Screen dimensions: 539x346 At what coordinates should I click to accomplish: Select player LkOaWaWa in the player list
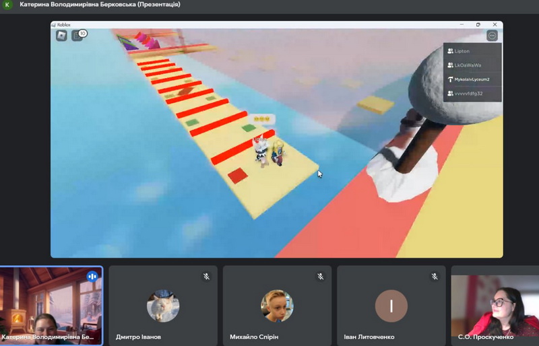(x=472, y=65)
